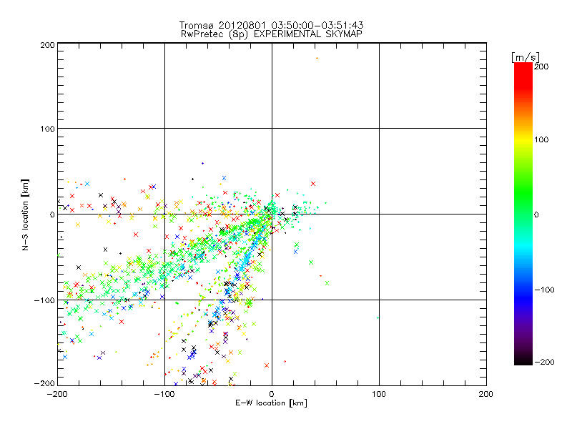Screen dimensions: 572x429
Task: Click the colorbar label '-200'
Action: 544,362
